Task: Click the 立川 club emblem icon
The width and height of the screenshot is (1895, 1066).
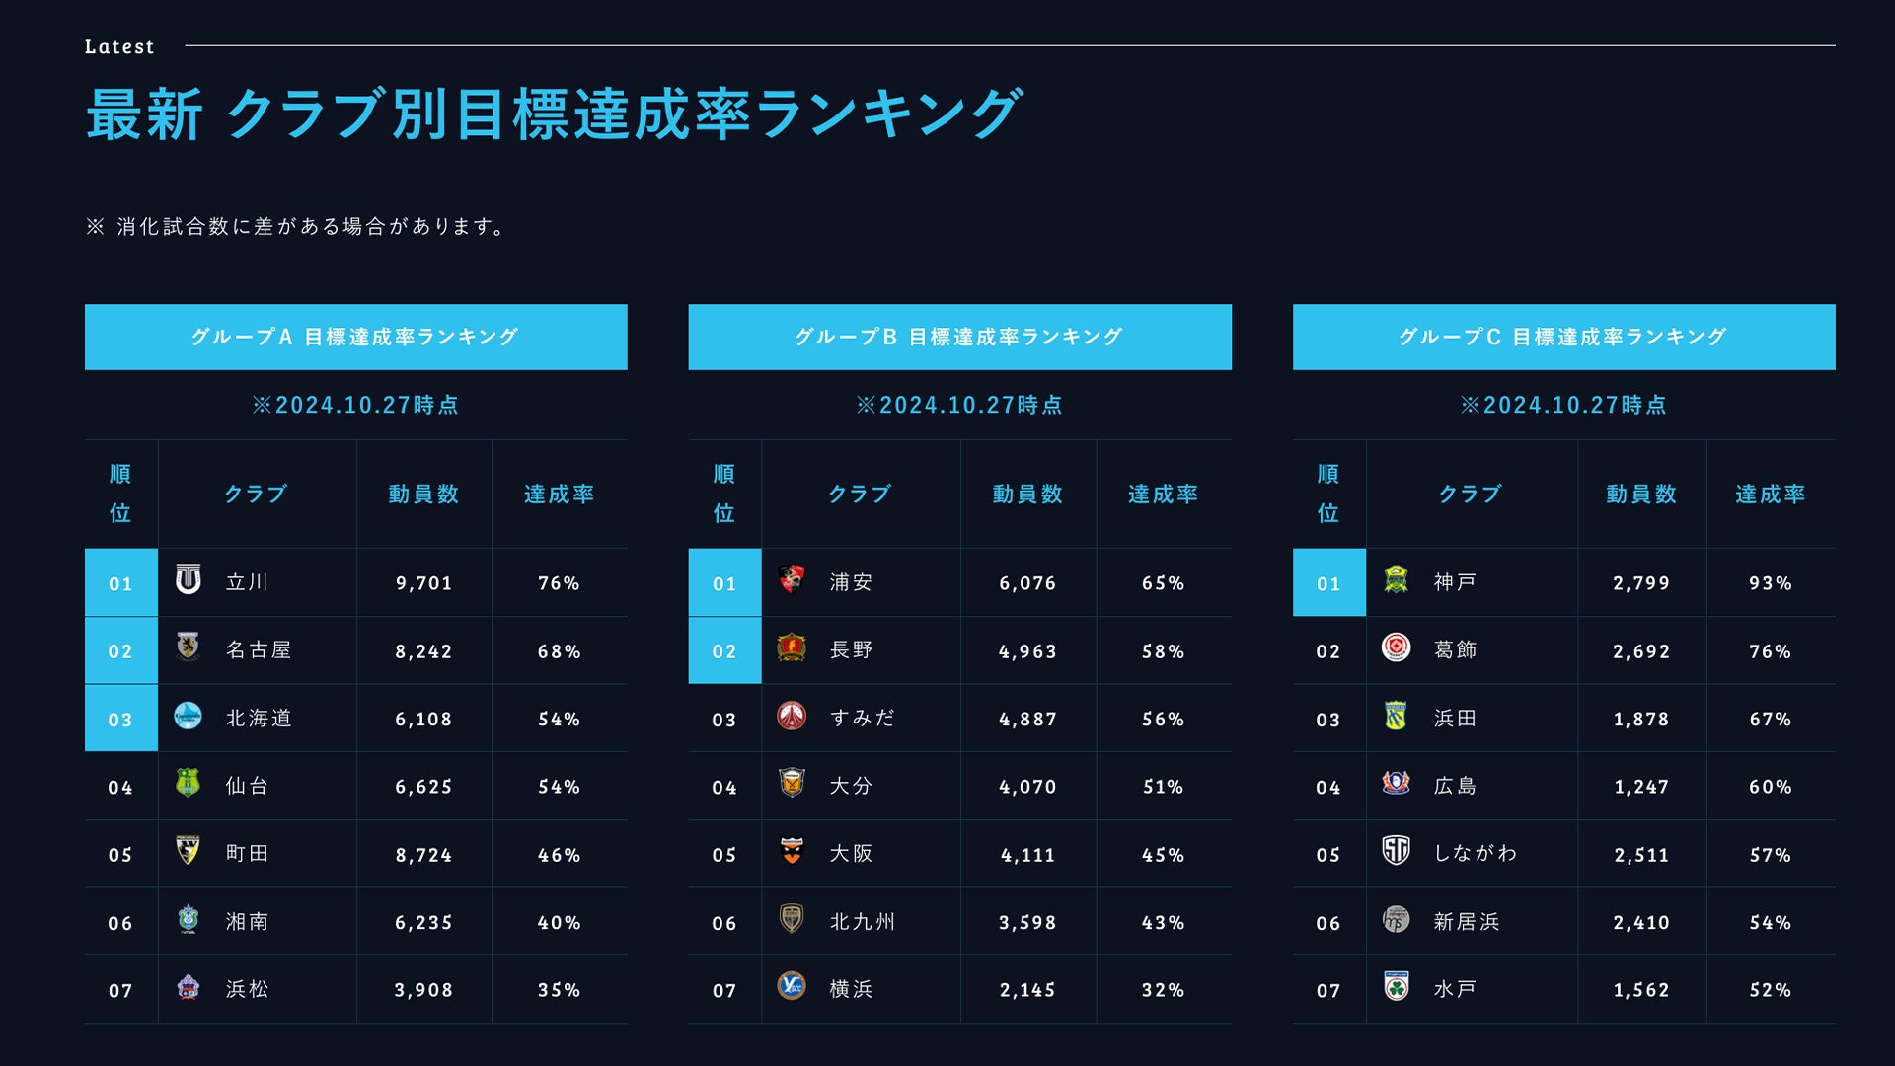Action: (x=188, y=579)
